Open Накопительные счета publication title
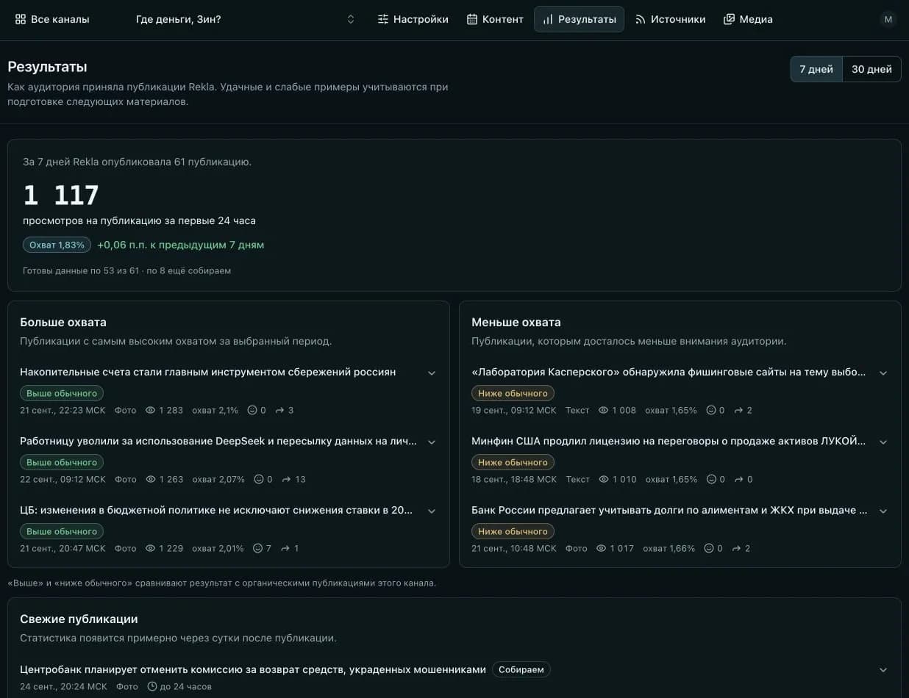Viewport: 909px width, 698px height. pyautogui.click(x=208, y=372)
